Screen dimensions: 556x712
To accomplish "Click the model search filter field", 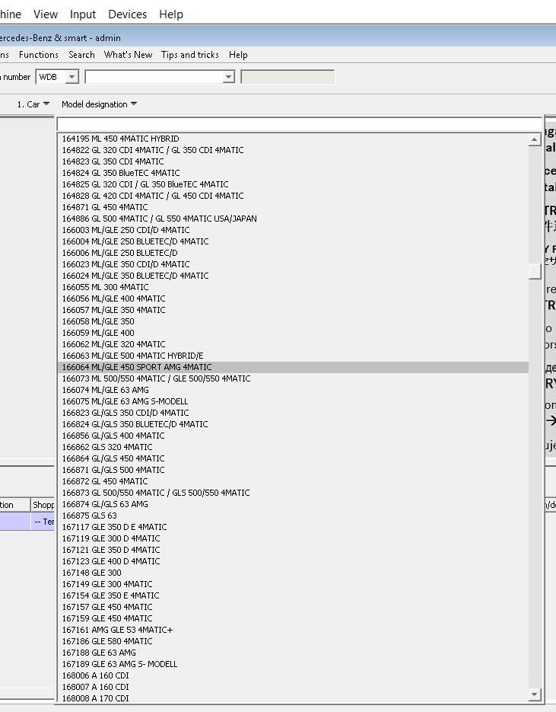I will 300,124.
